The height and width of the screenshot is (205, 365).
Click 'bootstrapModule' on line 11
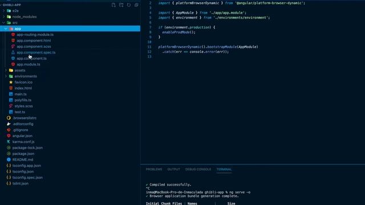[222, 47]
